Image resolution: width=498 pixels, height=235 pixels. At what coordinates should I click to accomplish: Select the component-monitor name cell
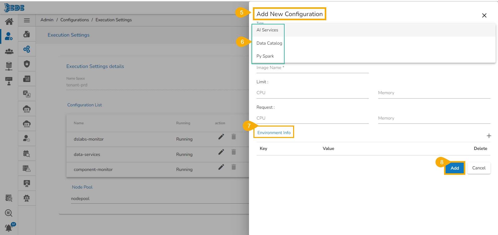pos(93,170)
